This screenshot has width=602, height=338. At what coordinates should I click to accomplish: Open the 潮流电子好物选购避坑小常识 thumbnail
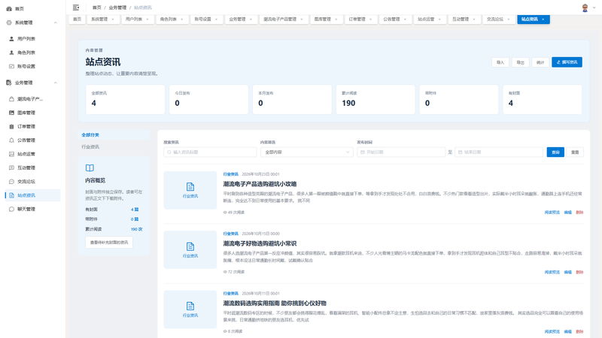190,249
